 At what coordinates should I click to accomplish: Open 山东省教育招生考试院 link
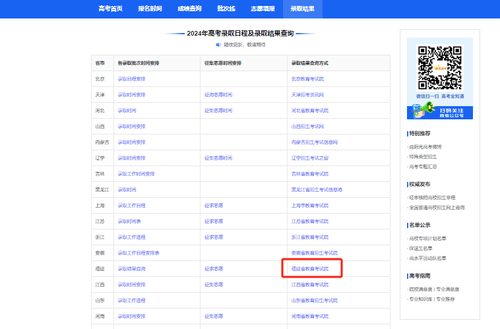click(x=315, y=300)
